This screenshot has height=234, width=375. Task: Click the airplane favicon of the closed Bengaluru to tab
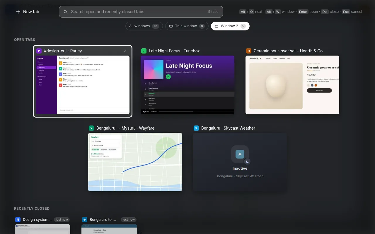(x=85, y=220)
